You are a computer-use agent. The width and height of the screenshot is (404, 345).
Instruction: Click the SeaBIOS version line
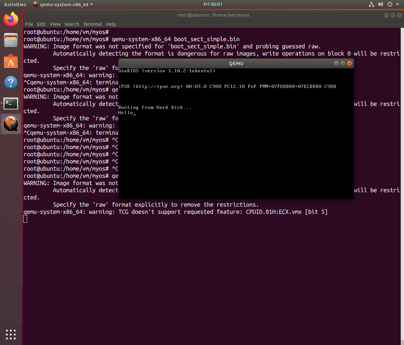point(167,71)
